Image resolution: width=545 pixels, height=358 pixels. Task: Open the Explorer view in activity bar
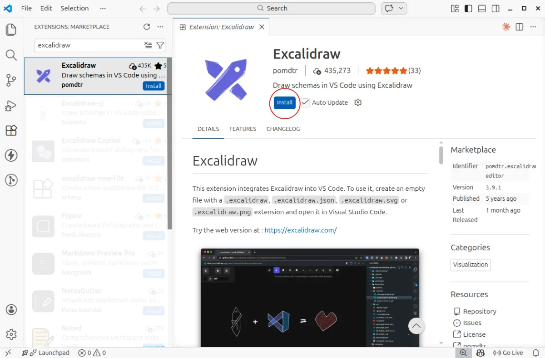coord(11,30)
